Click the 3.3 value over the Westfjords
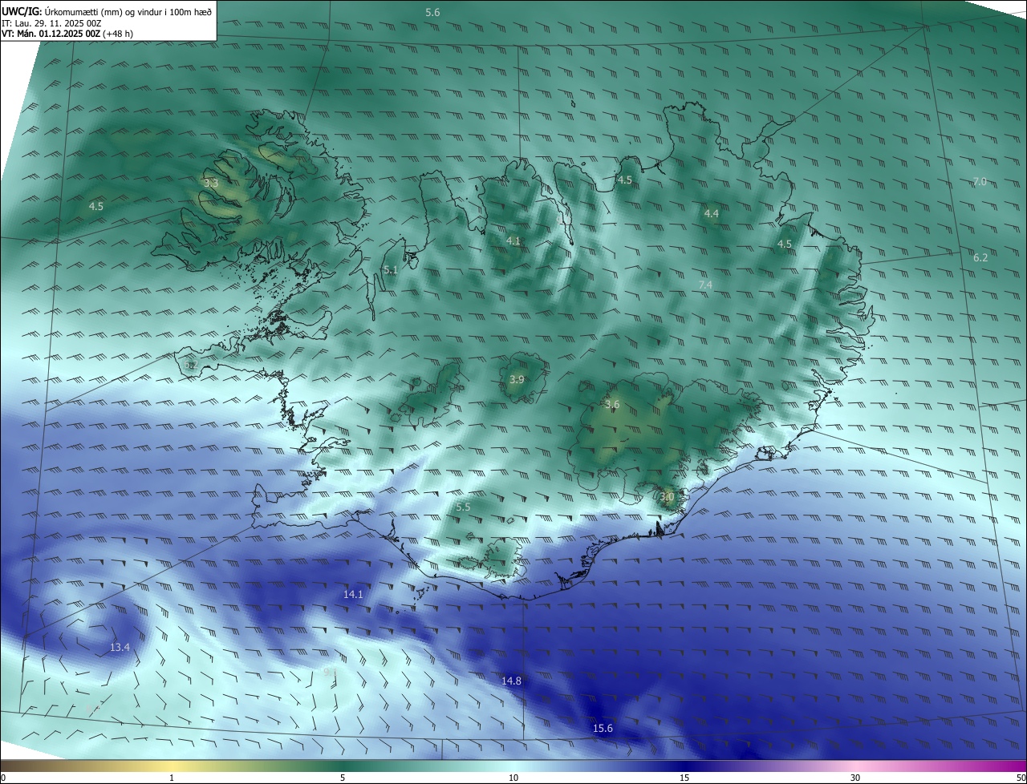The image size is (1027, 784). [211, 184]
